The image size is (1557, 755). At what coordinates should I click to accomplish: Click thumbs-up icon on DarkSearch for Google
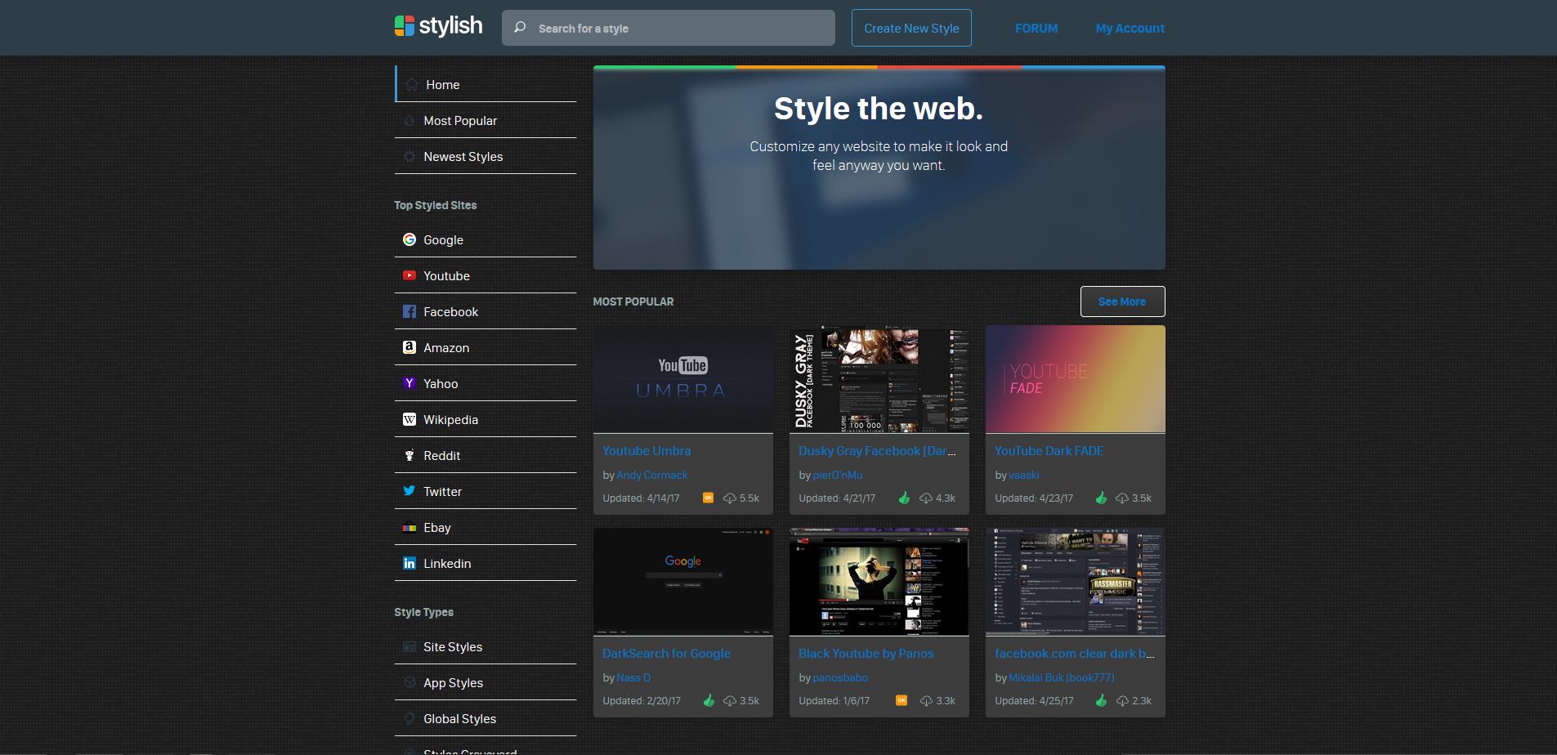(x=708, y=700)
